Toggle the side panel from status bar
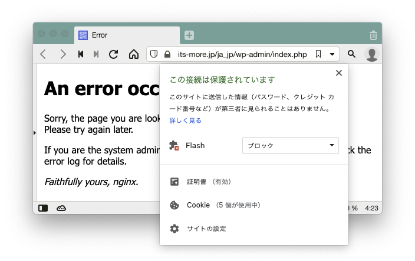 click(43, 208)
